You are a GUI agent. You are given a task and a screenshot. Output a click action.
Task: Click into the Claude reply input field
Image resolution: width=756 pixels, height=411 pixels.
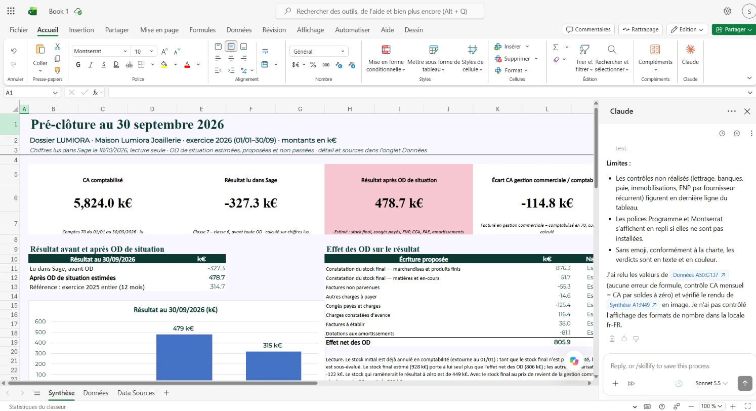[678, 366]
